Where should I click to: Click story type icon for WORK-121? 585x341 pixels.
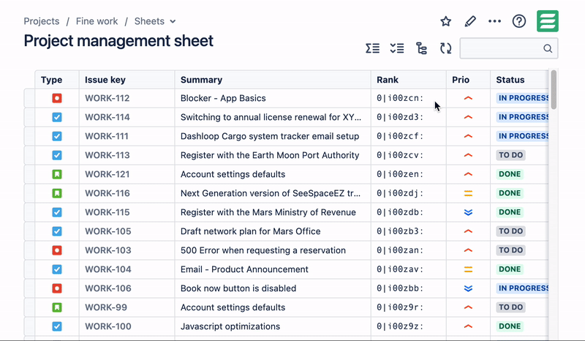[57, 174]
